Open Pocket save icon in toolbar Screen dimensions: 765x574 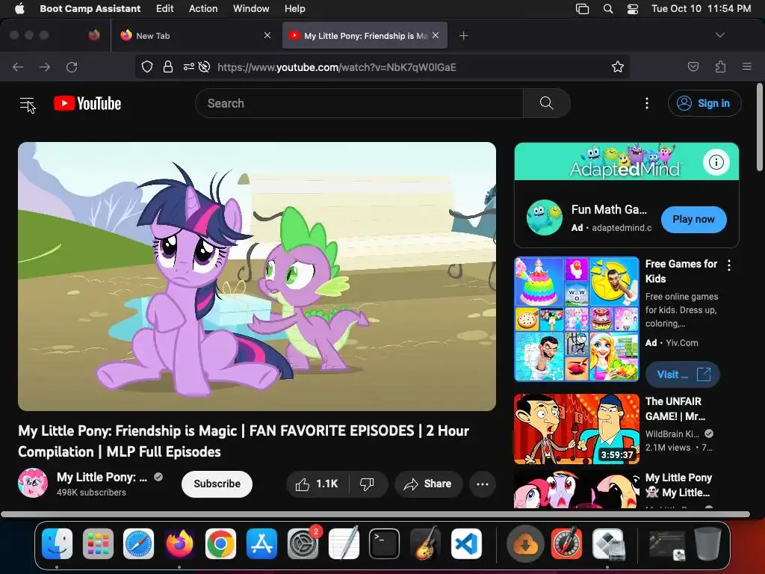pos(693,67)
